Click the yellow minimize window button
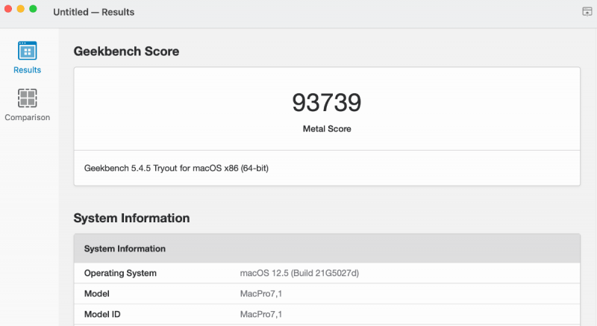The image size is (597, 326). 21,9
